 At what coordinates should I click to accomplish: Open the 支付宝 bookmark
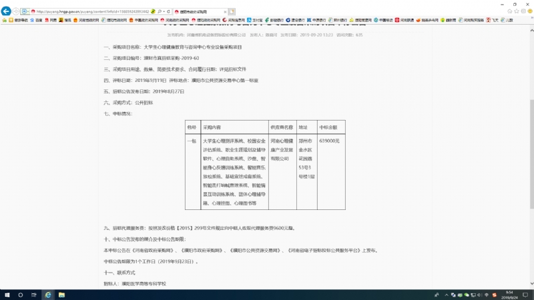tap(255, 20)
